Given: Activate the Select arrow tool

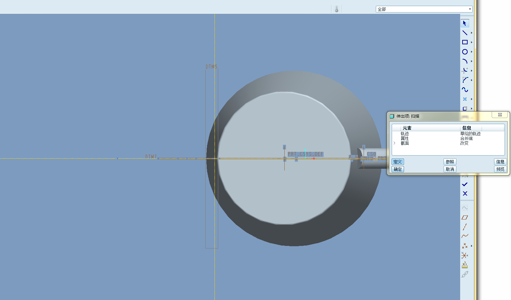Looking at the screenshot, I should click(465, 23).
